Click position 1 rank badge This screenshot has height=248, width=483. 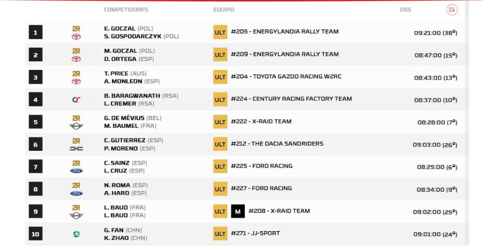pyautogui.click(x=35, y=33)
